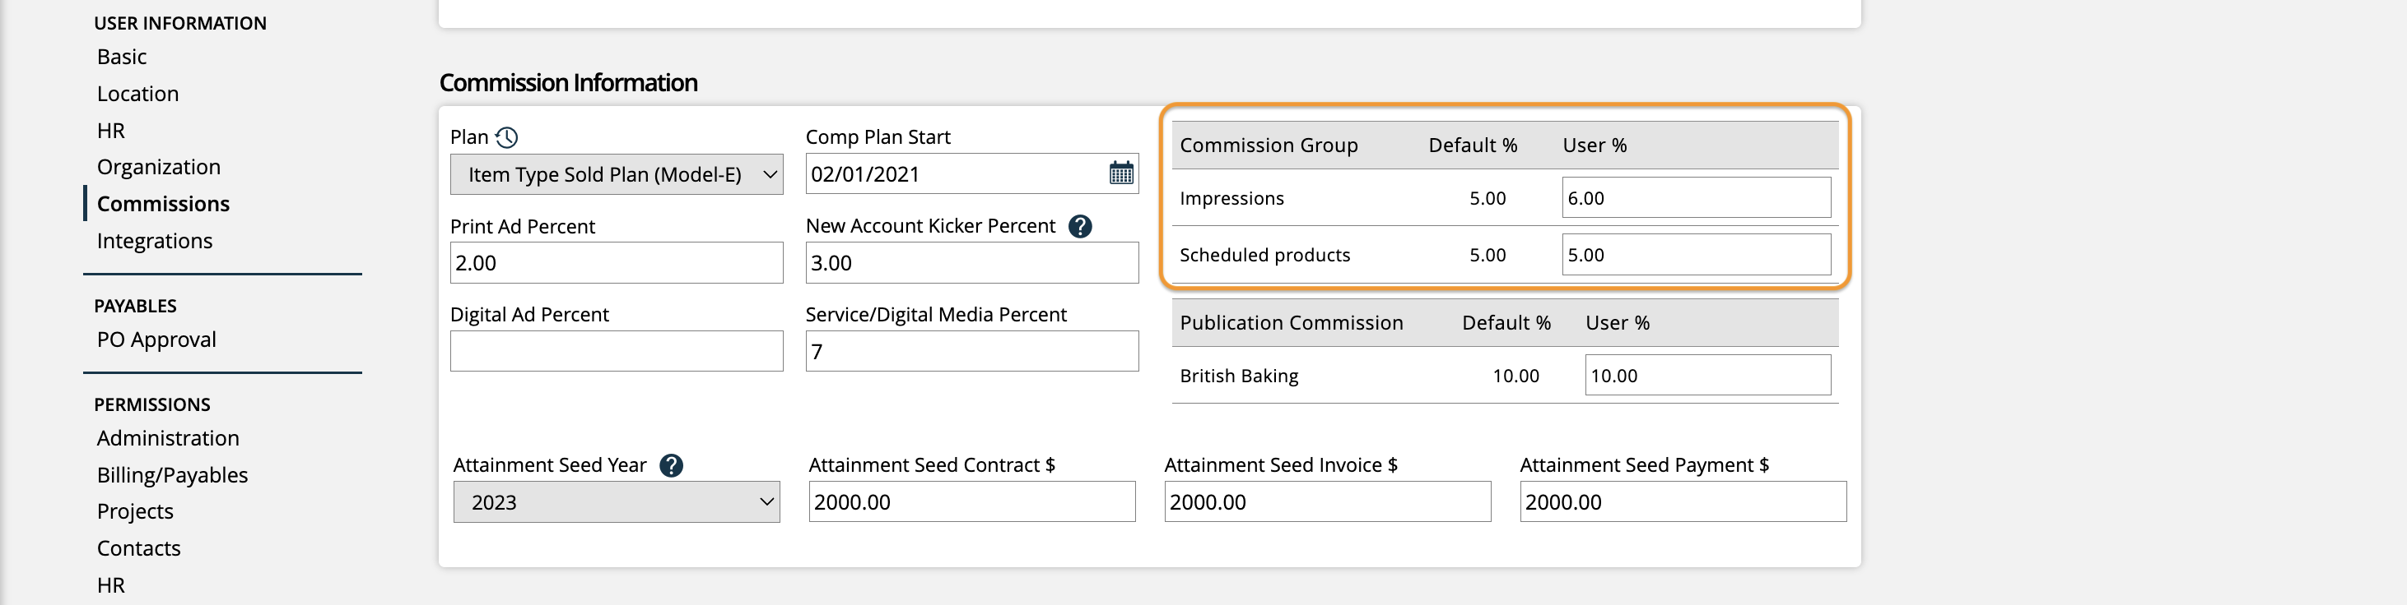The width and height of the screenshot is (2407, 605).
Task: Click the plan history clock icon
Action: tap(506, 137)
